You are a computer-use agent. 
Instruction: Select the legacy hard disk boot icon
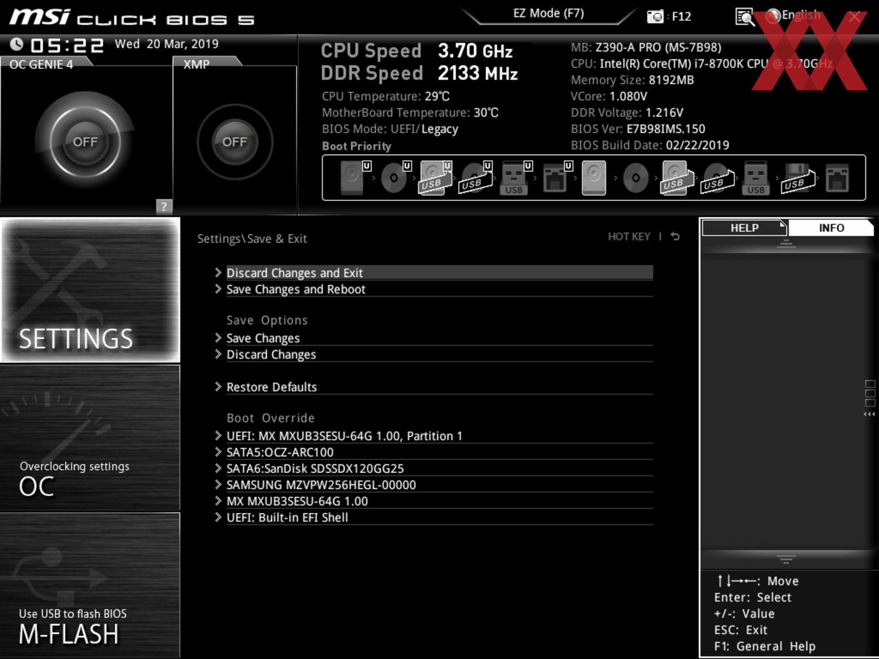pos(594,178)
